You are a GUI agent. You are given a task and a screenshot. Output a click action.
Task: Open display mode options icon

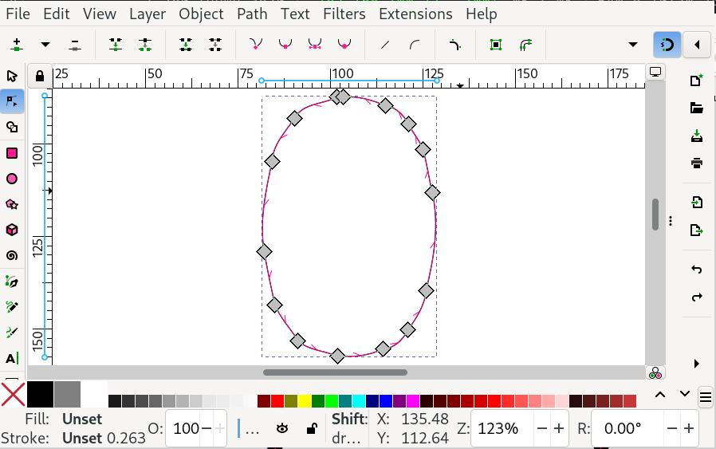coord(655,72)
